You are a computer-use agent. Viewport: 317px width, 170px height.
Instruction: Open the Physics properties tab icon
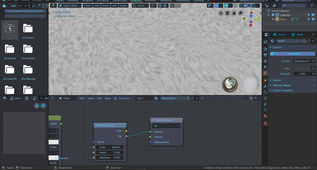tap(265, 98)
